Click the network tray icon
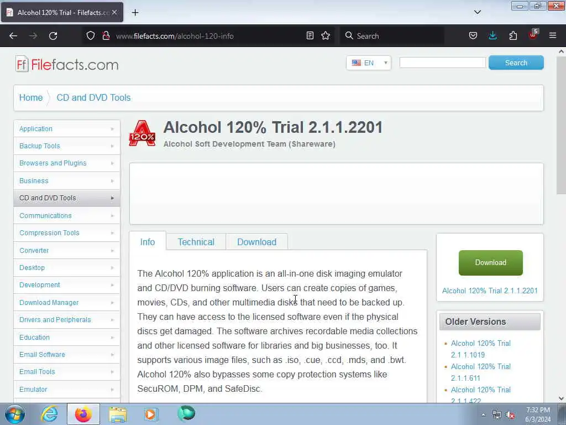 point(497,415)
